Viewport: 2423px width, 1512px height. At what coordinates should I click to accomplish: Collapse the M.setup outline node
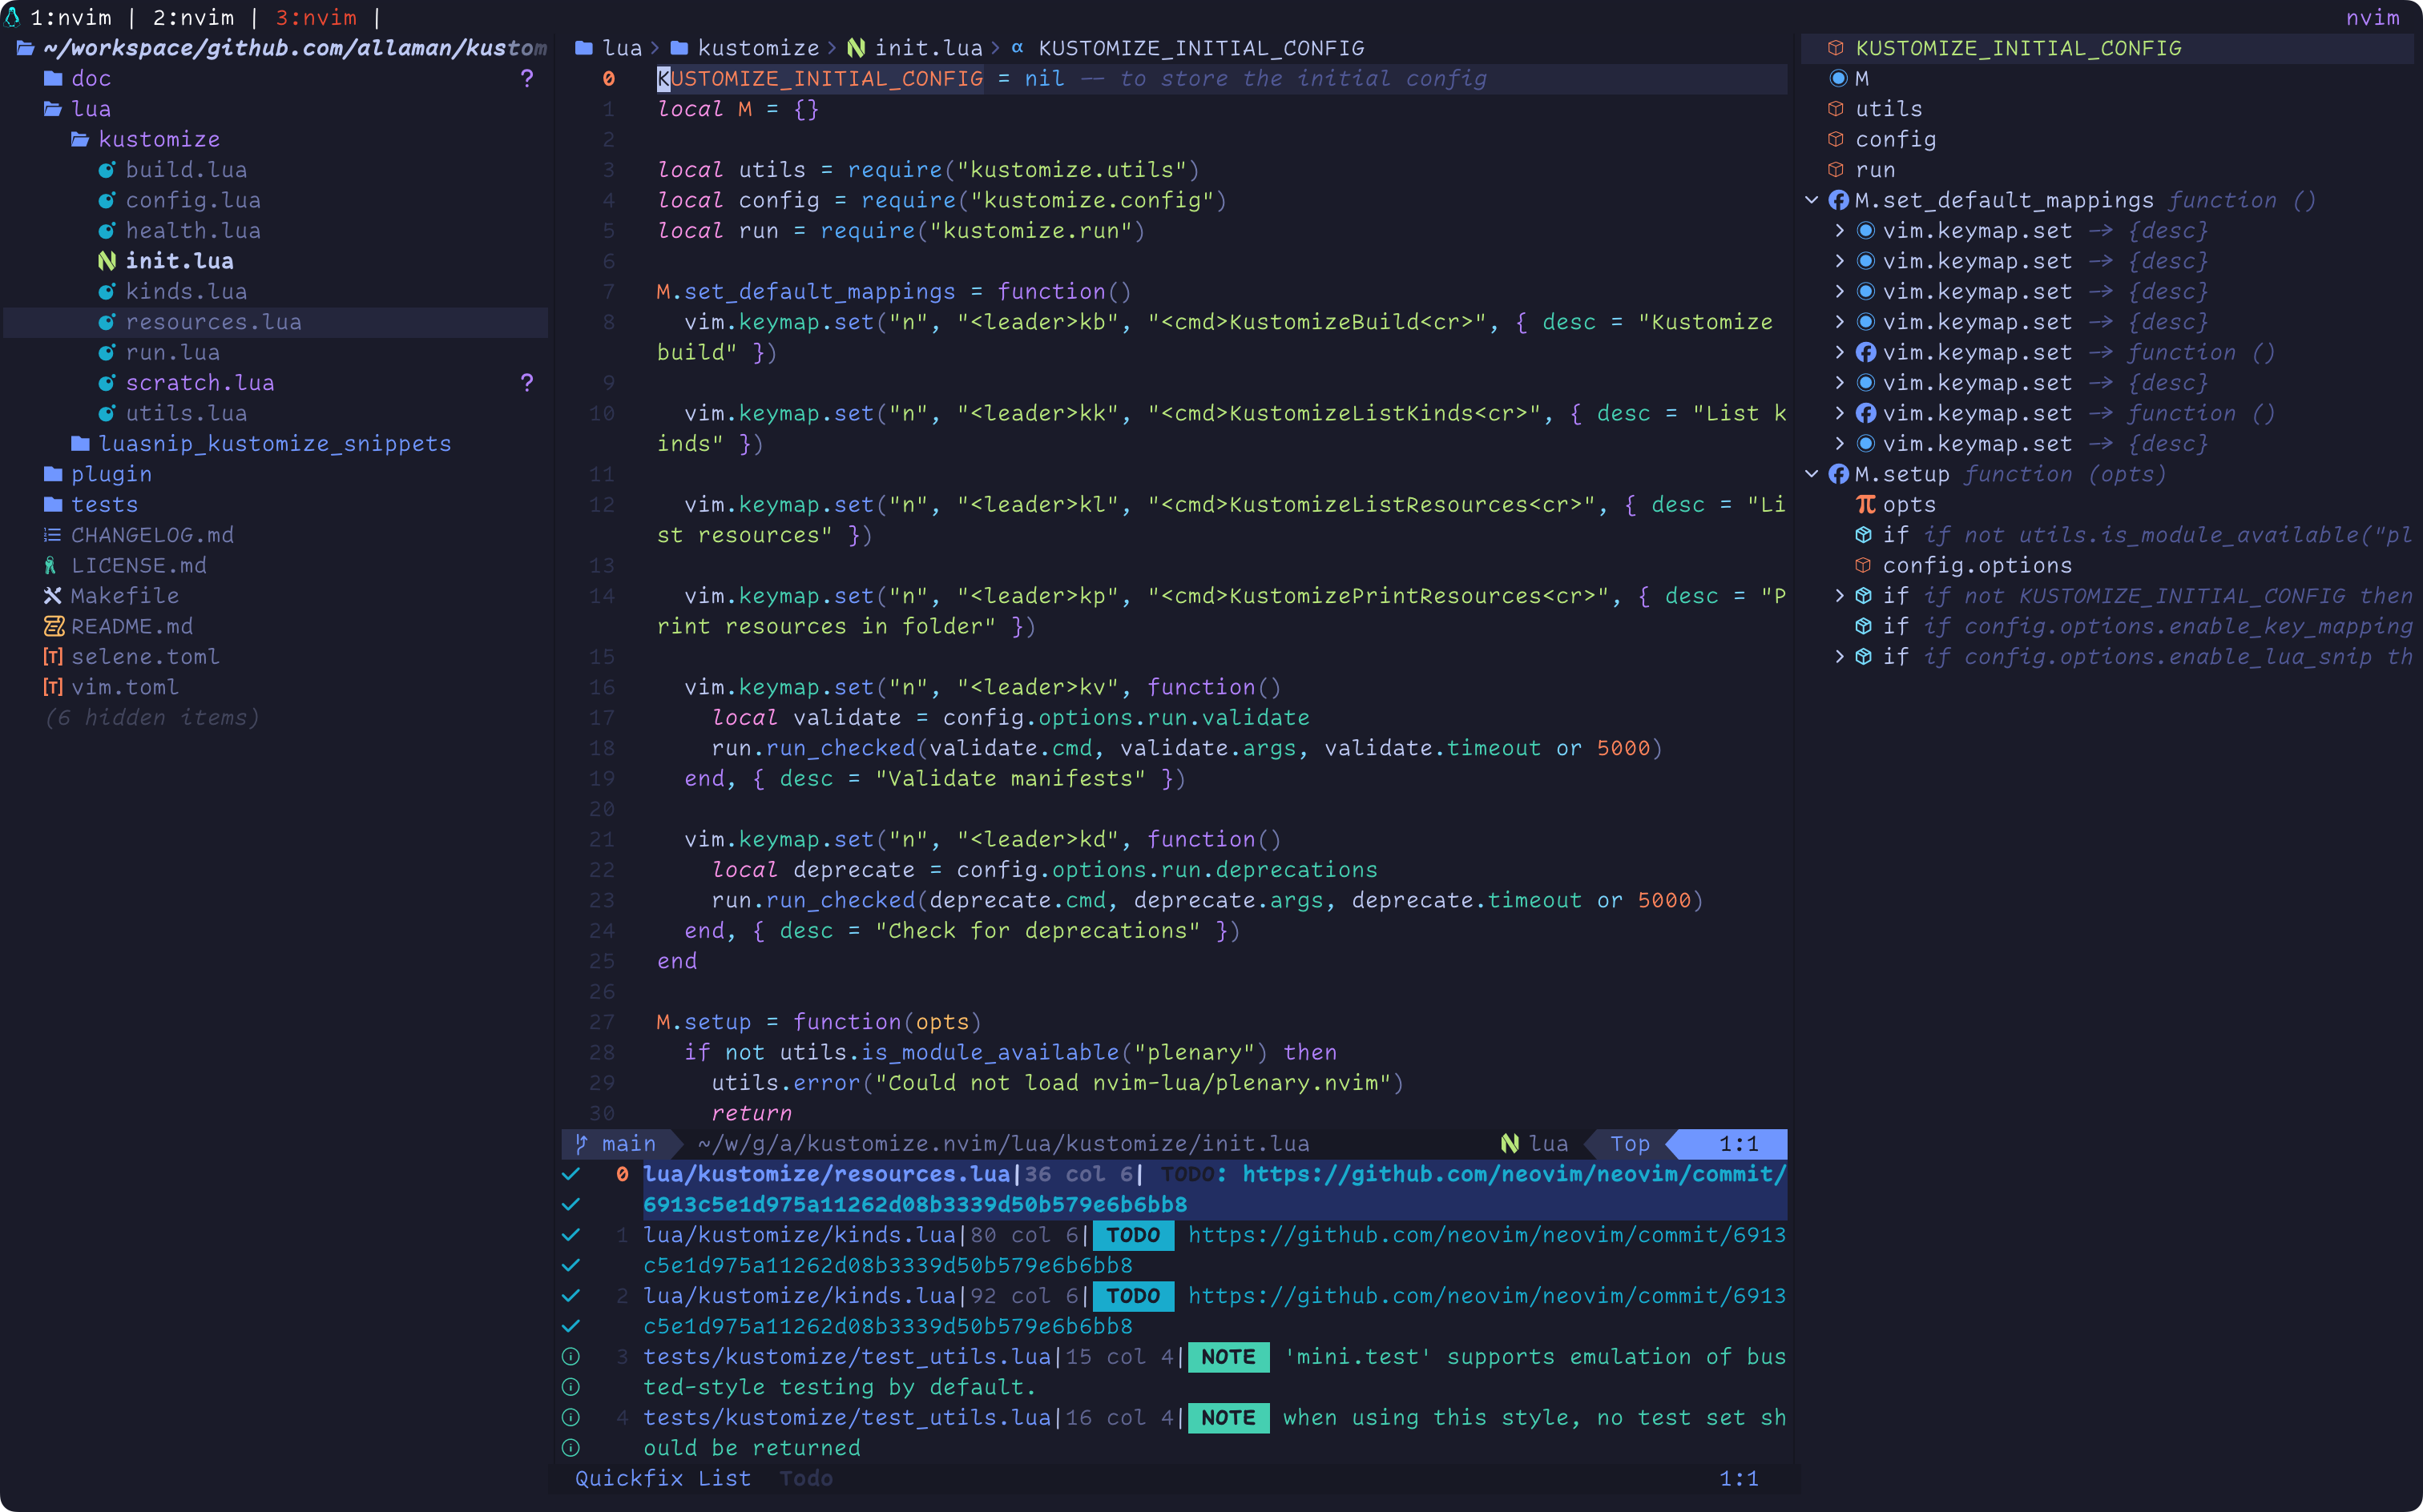[1811, 475]
